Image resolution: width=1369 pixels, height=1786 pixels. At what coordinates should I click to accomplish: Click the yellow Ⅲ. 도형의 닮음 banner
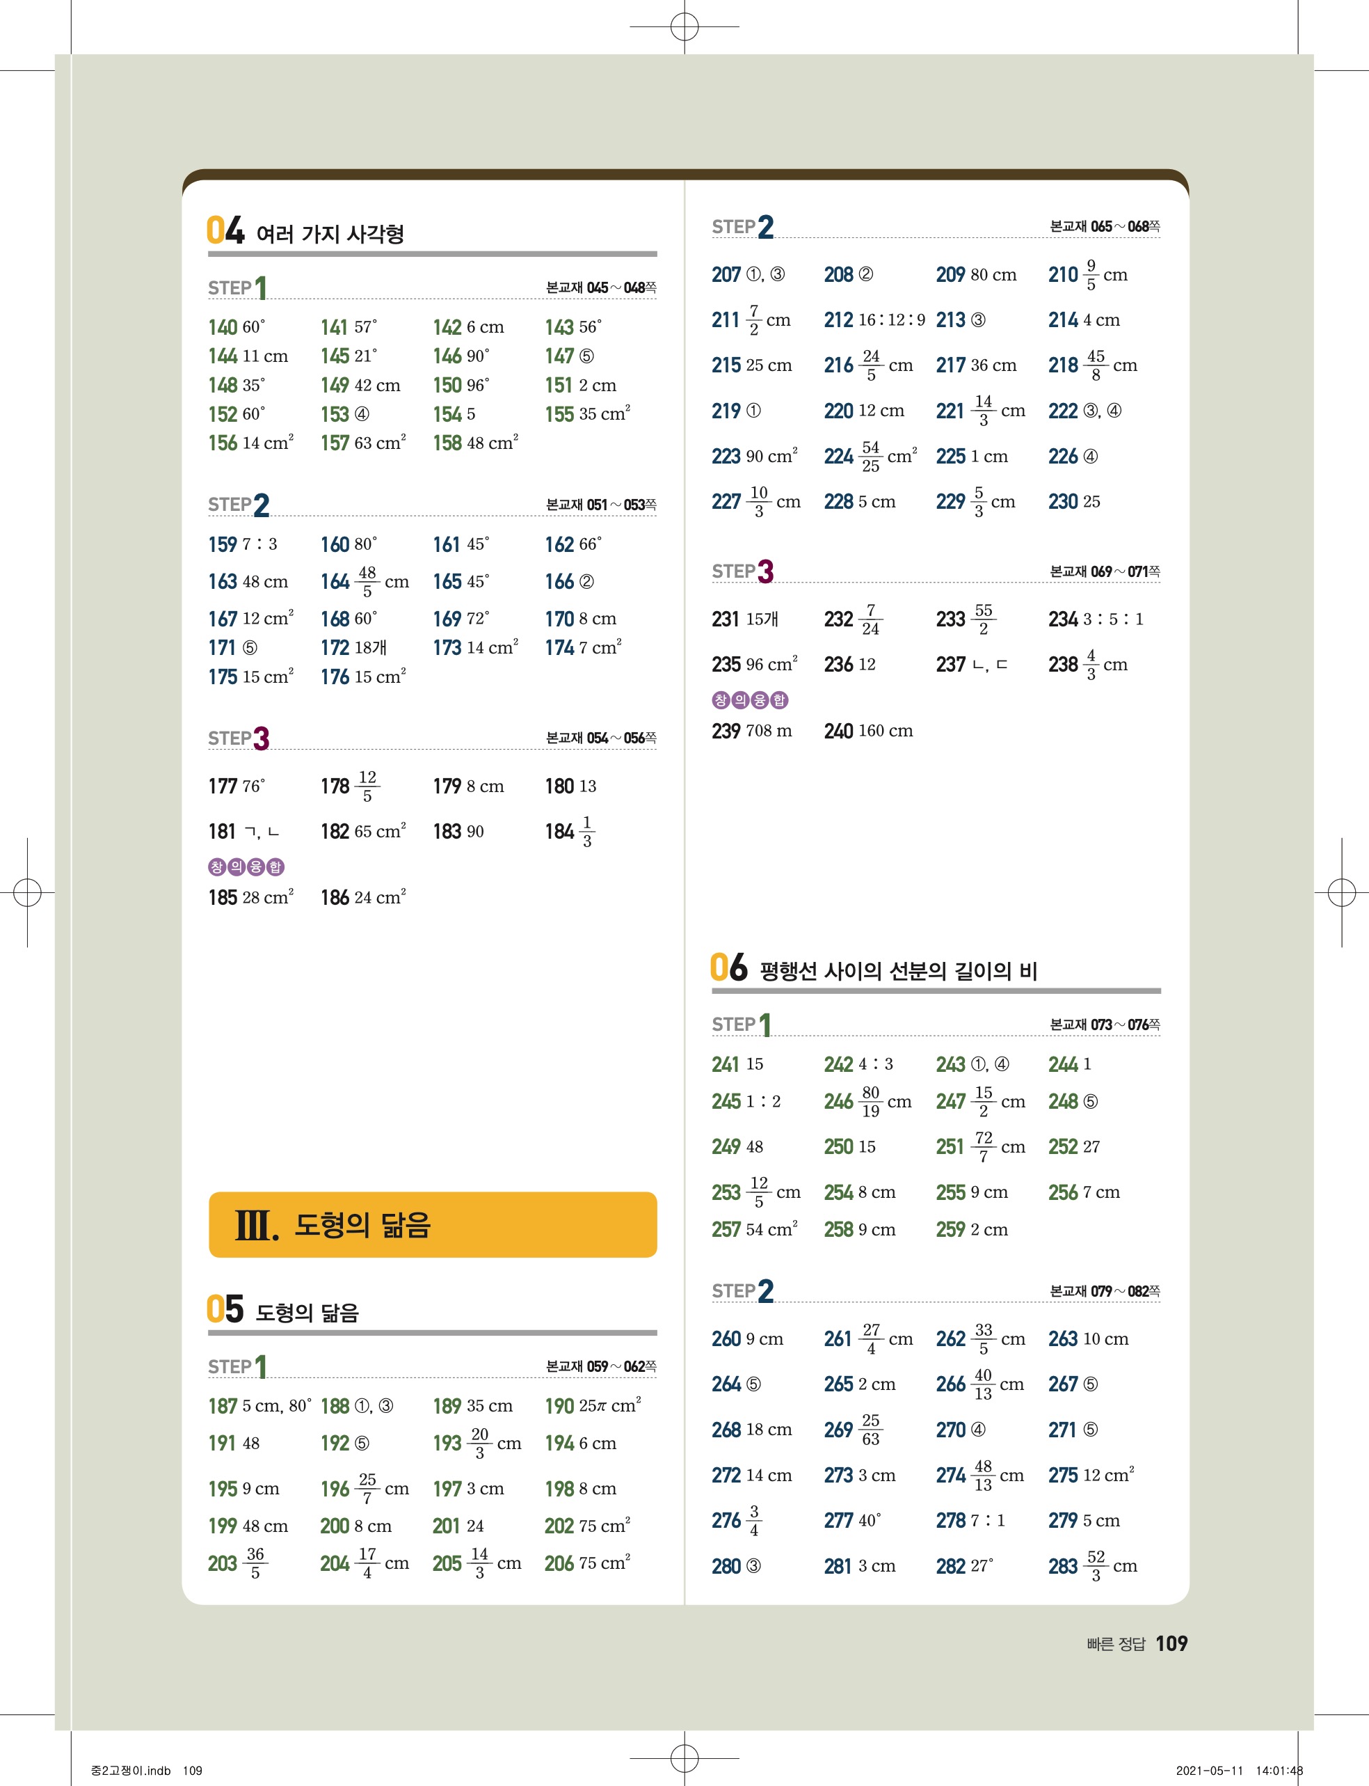pos(433,1224)
